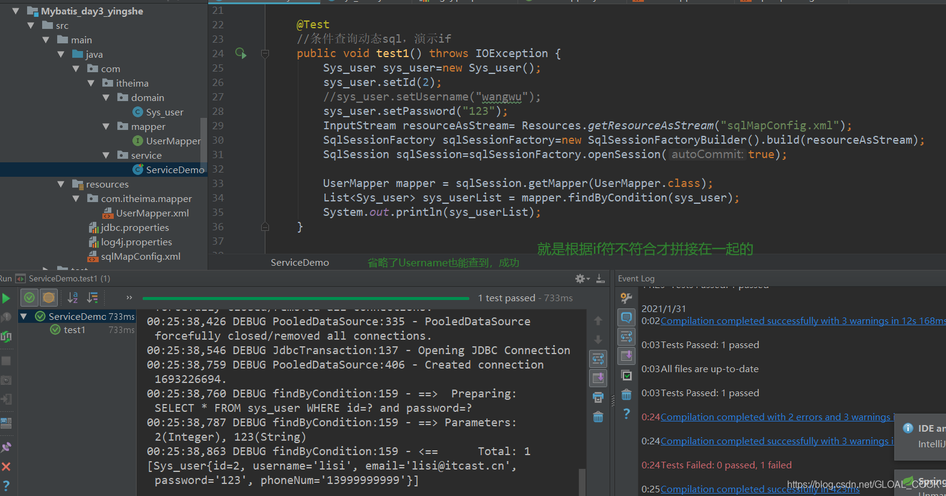This screenshot has height=496, width=946.
Task: Open Run panel settings gear menu
Action: pyautogui.click(x=581, y=278)
